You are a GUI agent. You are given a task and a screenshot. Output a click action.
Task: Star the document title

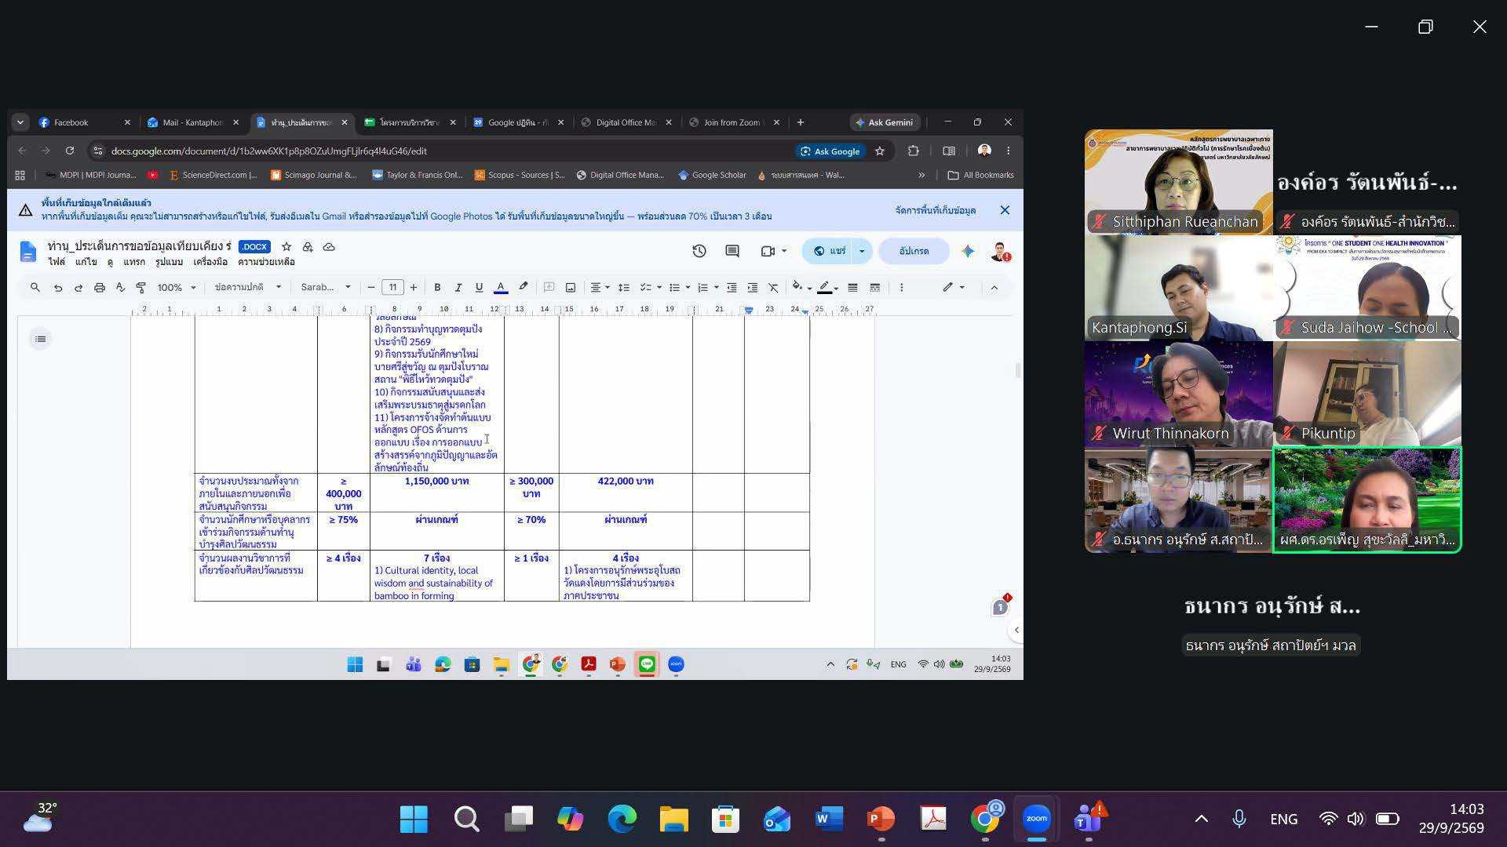point(286,247)
